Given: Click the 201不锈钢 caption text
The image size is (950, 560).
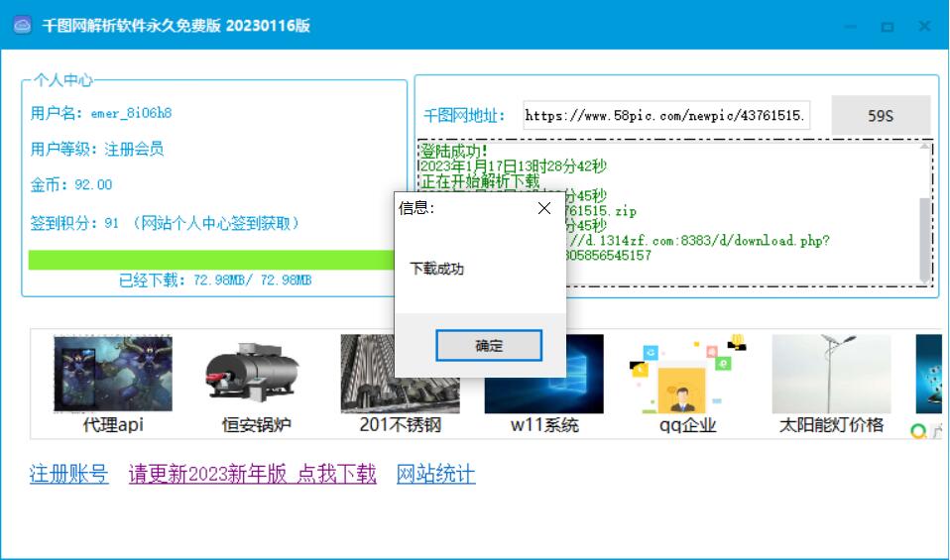Looking at the screenshot, I should point(400,425).
